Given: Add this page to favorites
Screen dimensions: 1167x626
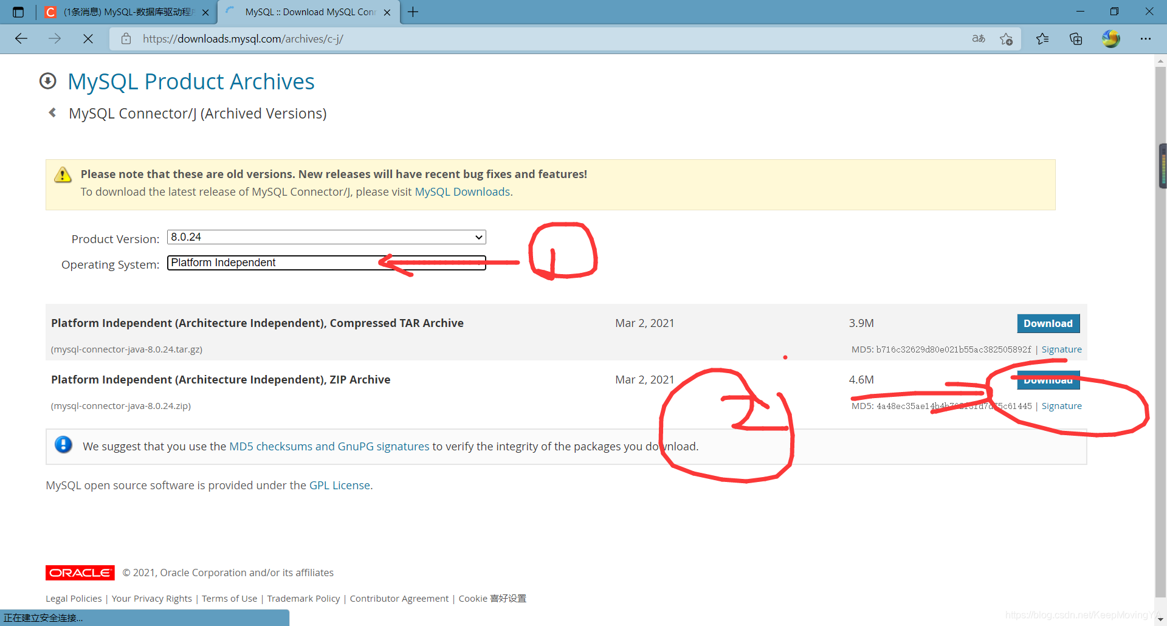Looking at the screenshot, I should click(x=1007, y=39).
